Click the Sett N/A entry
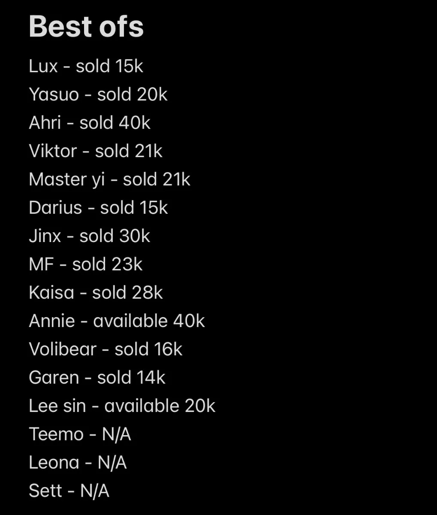The height and width of the screenshot is (515, 437). tap(69, 491)
